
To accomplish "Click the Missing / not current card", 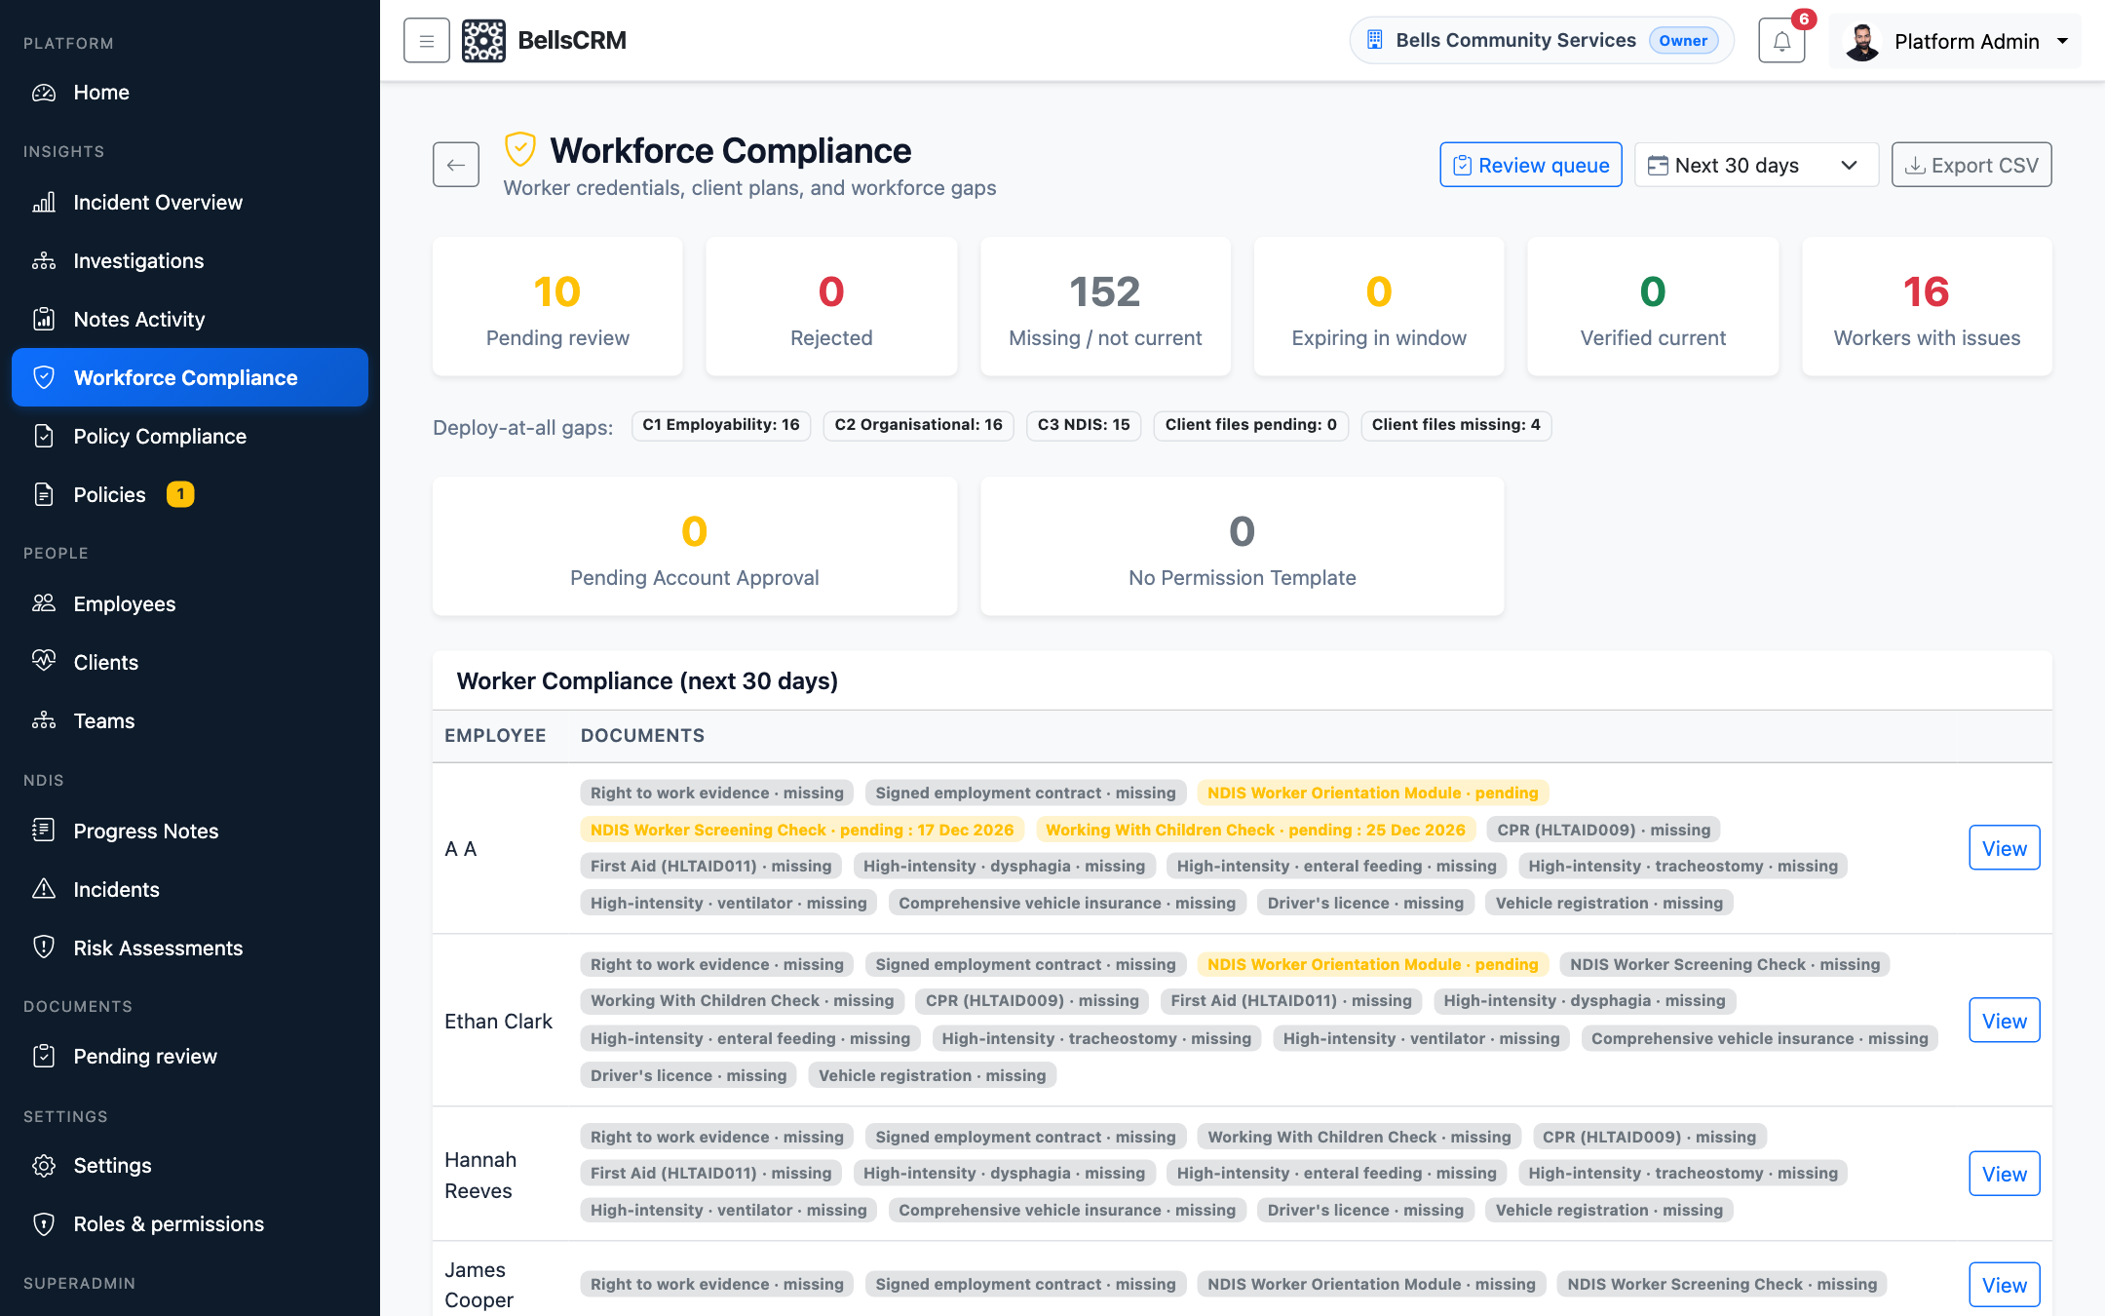I will coord(1105,307).
